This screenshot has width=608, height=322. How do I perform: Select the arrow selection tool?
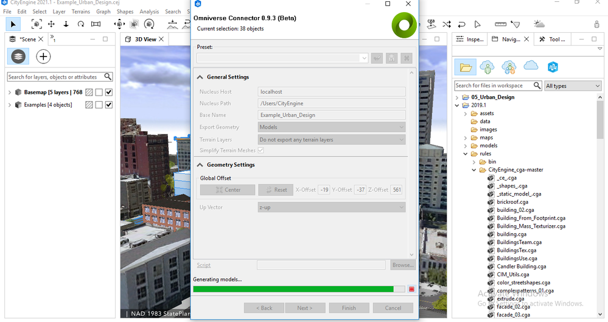coord(13,24)
